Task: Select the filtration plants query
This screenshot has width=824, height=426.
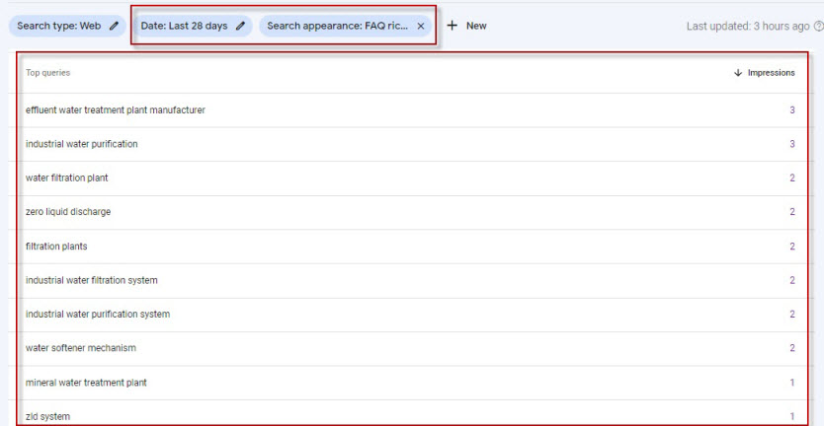Action: tap(56, 247)
